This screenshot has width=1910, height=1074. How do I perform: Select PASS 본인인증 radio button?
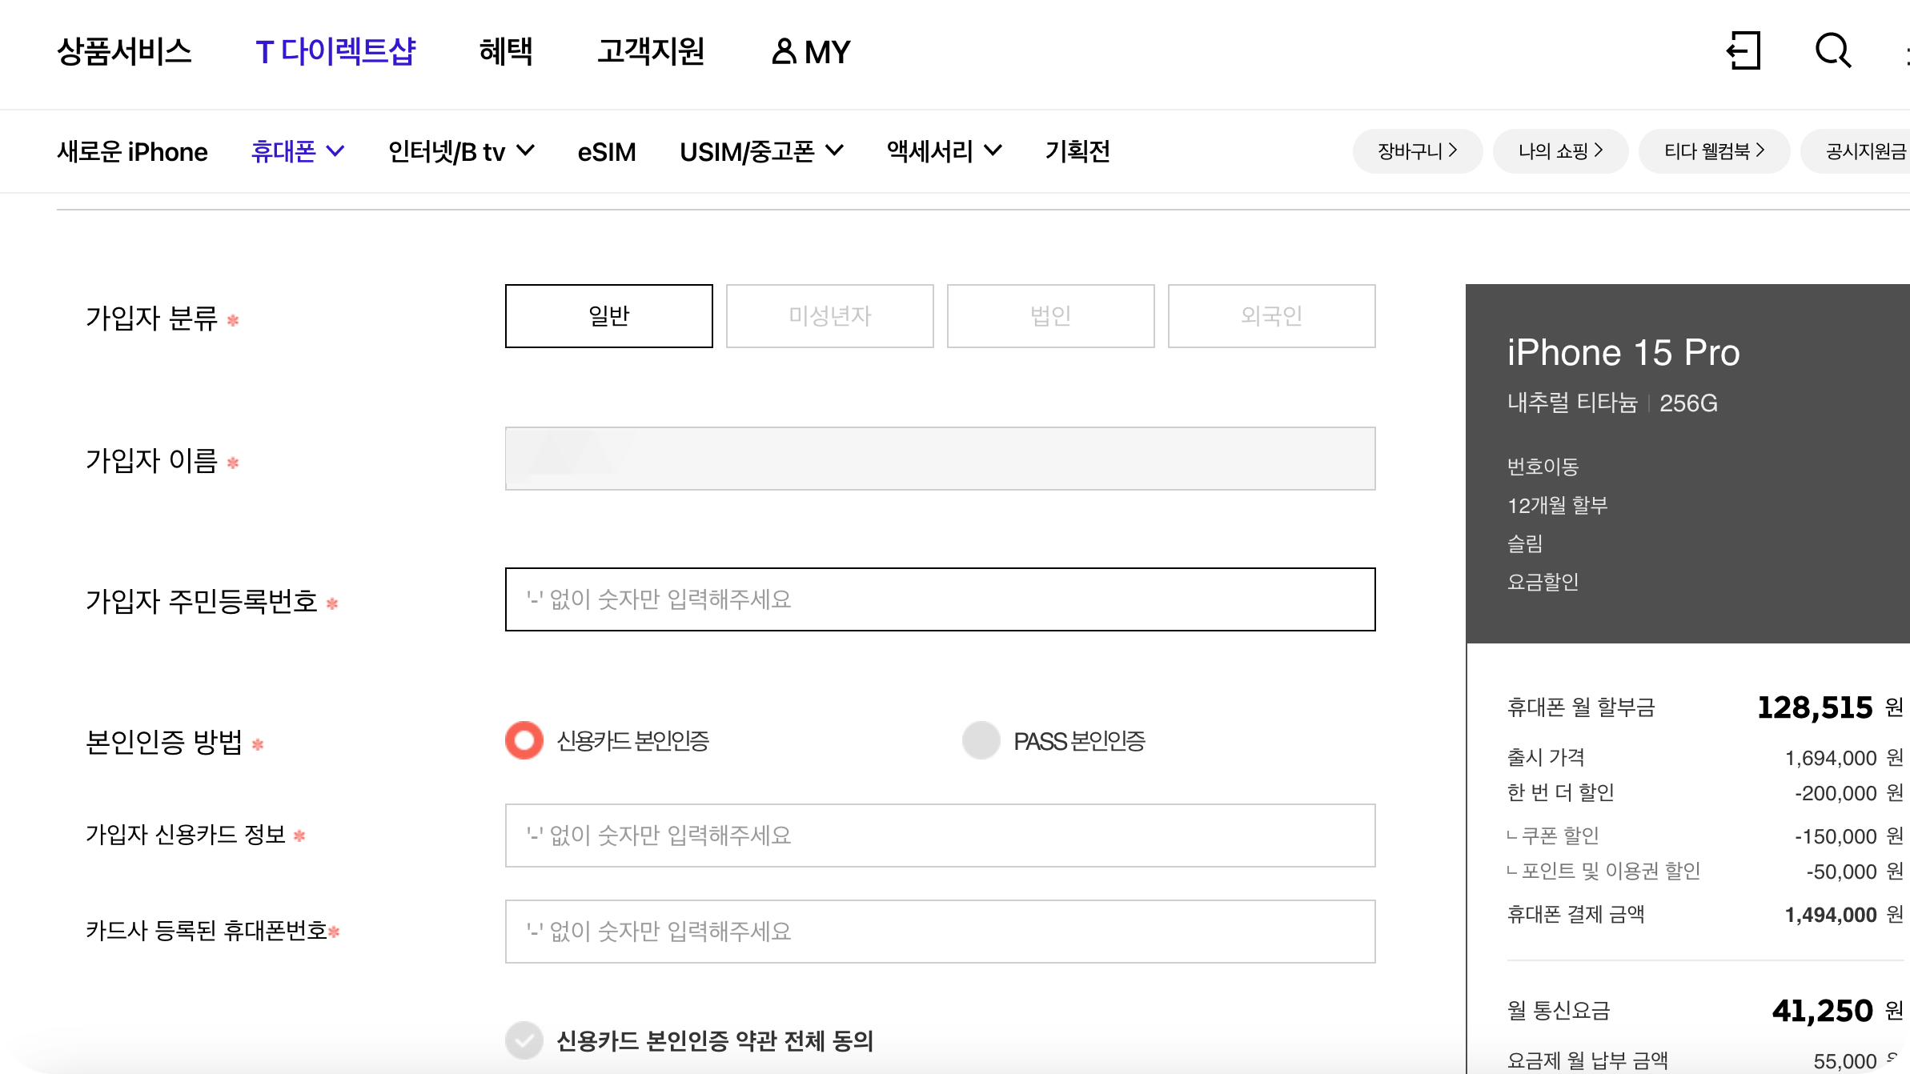tap(981, 740)
